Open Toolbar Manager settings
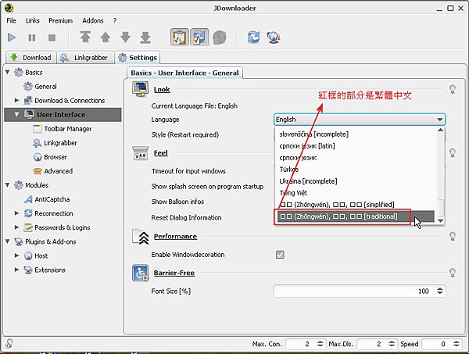Viewport: 469px width, 354px height. 68,129
